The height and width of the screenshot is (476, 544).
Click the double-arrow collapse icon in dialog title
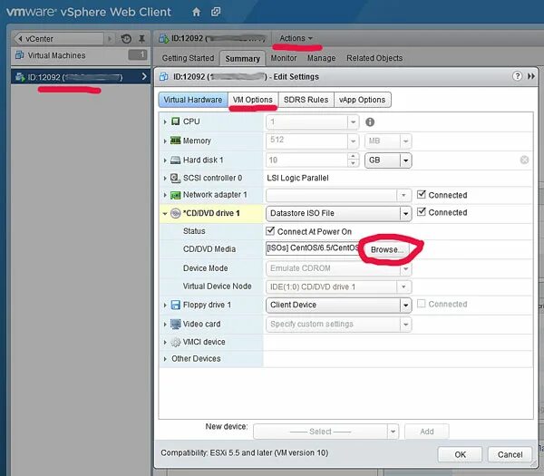tap(531, 76)
